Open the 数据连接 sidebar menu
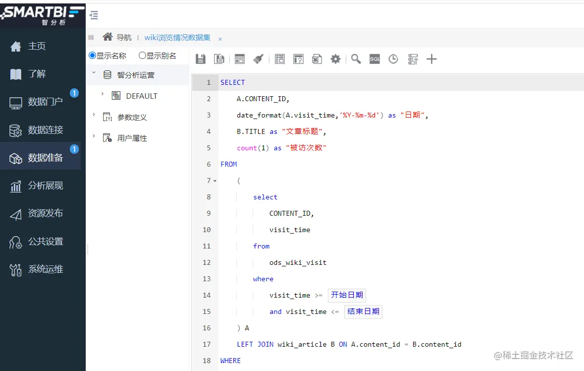The width and height of the screenshot is (584, 371). [x=43, y=130]
